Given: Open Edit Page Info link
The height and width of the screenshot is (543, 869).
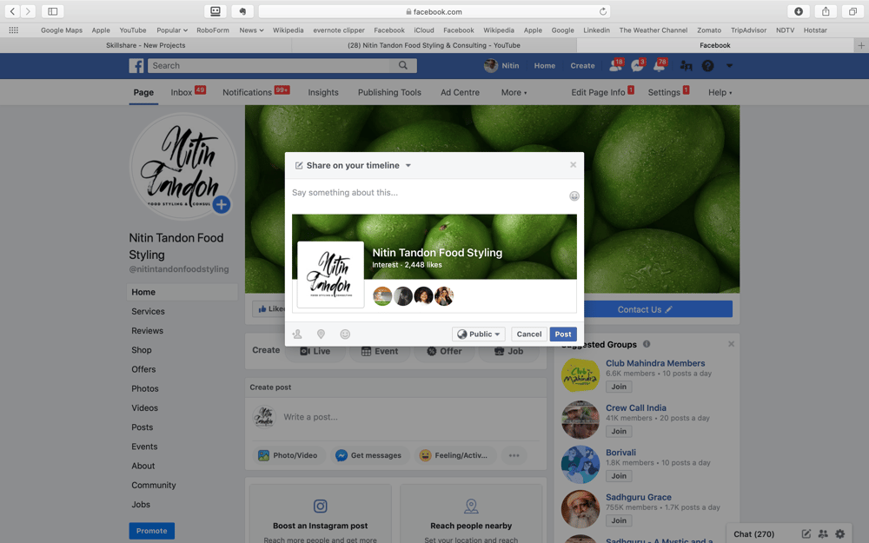Looking at the screenshot, I should [x=598, y=93].
